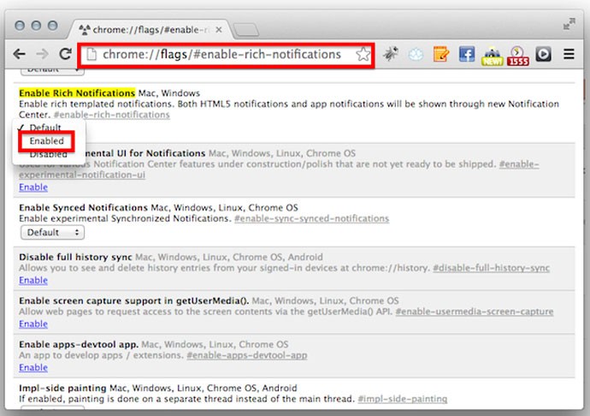Open the orange notepad extension

pos(441,55)
